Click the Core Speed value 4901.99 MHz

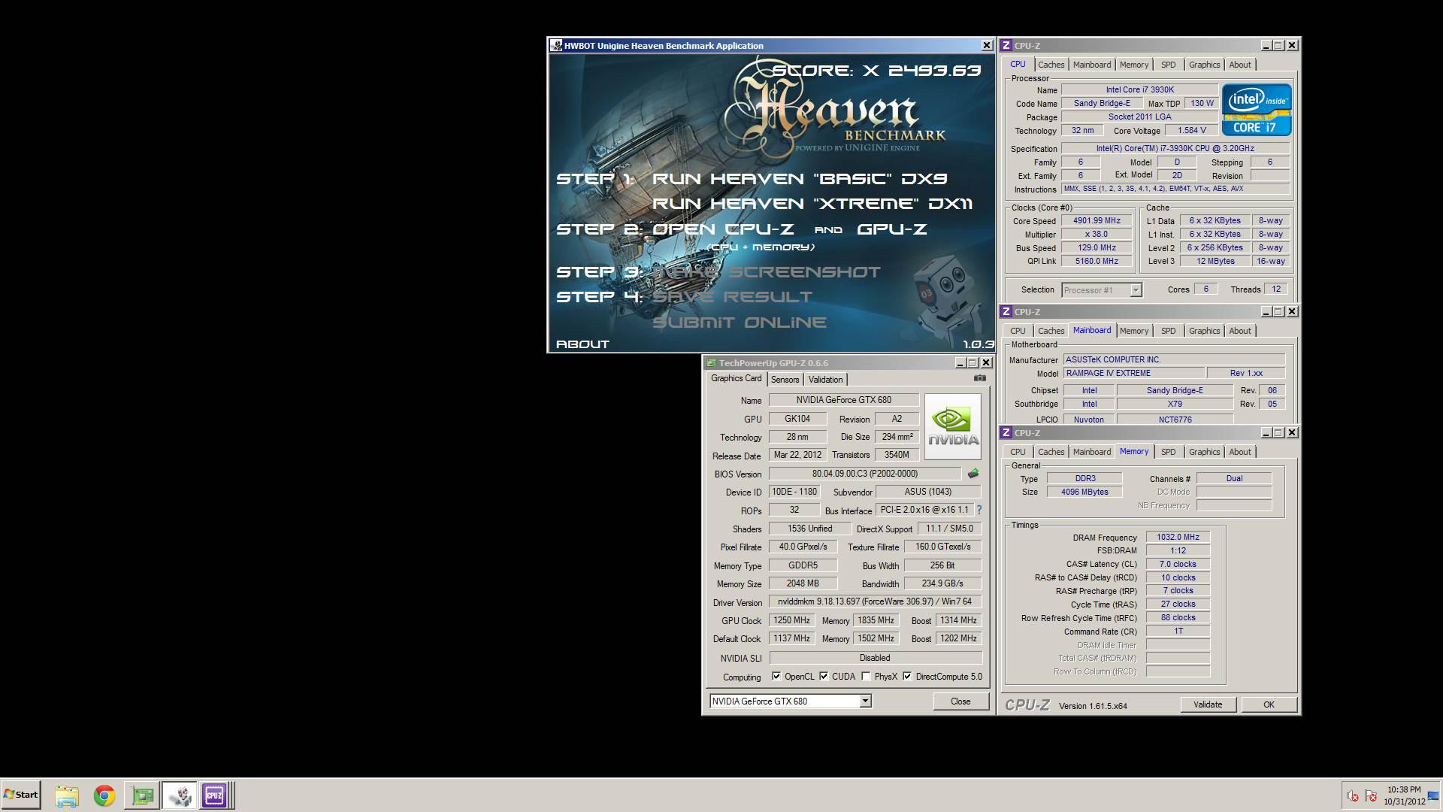(1097, 220)
